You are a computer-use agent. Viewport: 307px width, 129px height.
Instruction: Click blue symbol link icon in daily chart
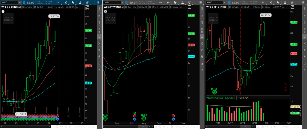229,3
